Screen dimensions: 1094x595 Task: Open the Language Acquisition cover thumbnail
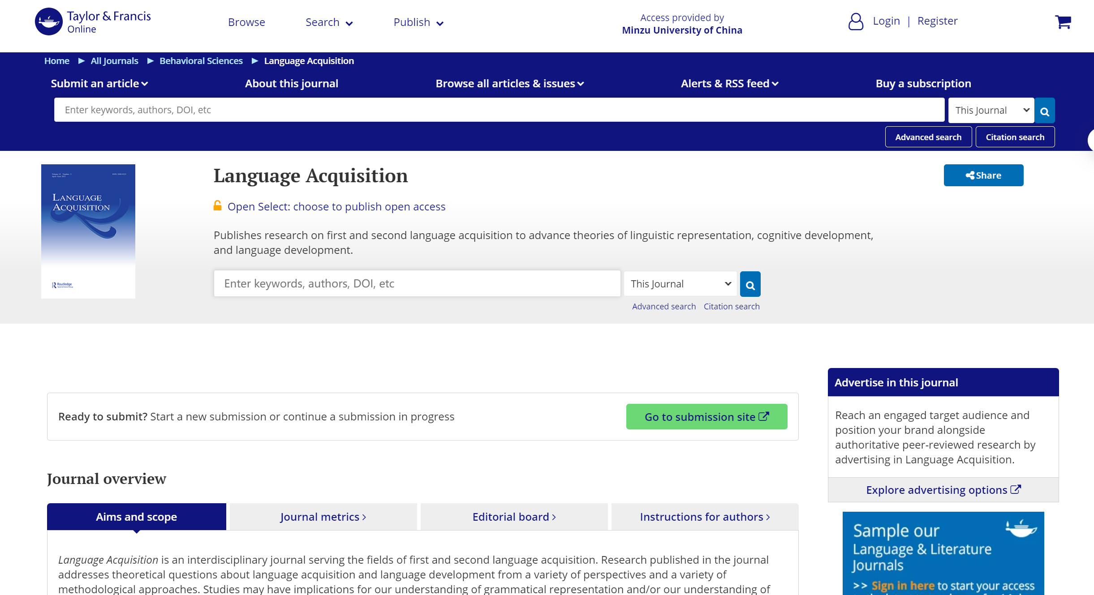tap(88, 231)
